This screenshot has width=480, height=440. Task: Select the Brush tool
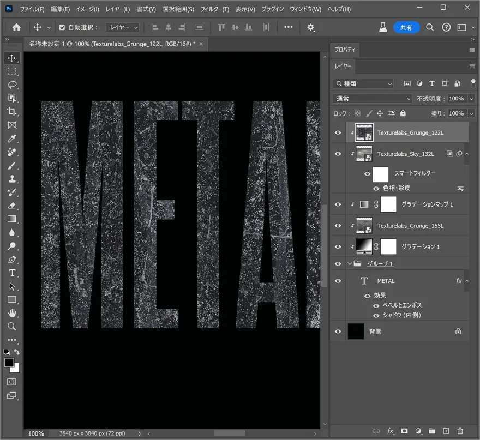[x=12, y=166]
